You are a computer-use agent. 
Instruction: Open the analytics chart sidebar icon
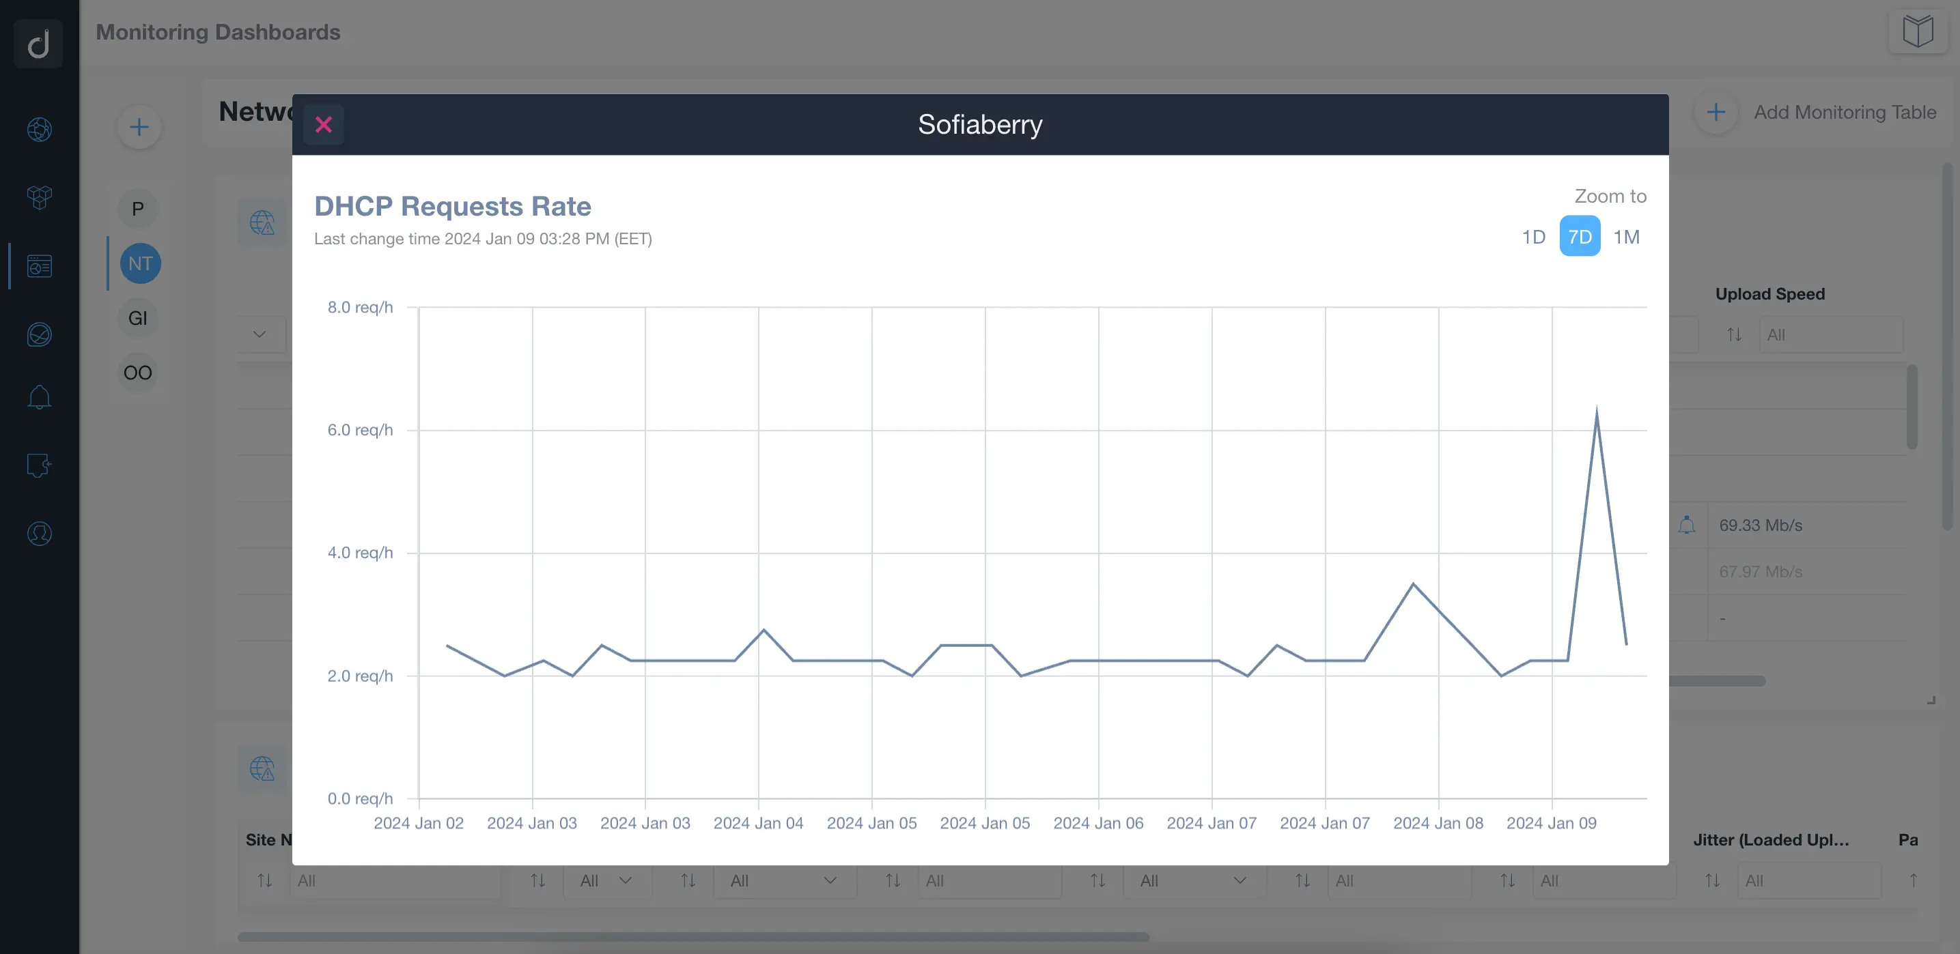[x=40, y=334]
